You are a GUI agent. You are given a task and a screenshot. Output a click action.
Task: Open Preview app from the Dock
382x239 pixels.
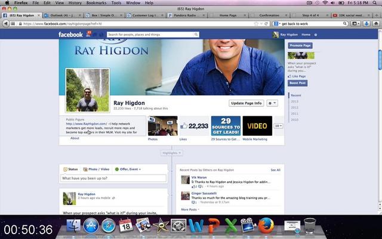pos(143,225)
